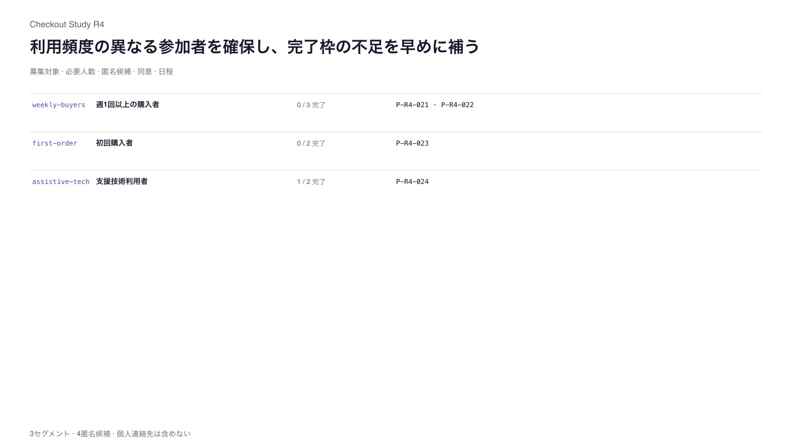Click the subtitle 募集対象 · 必要人数 · 匿名候補
This screenshot has width=792, height=446.
tap(101, 72)
